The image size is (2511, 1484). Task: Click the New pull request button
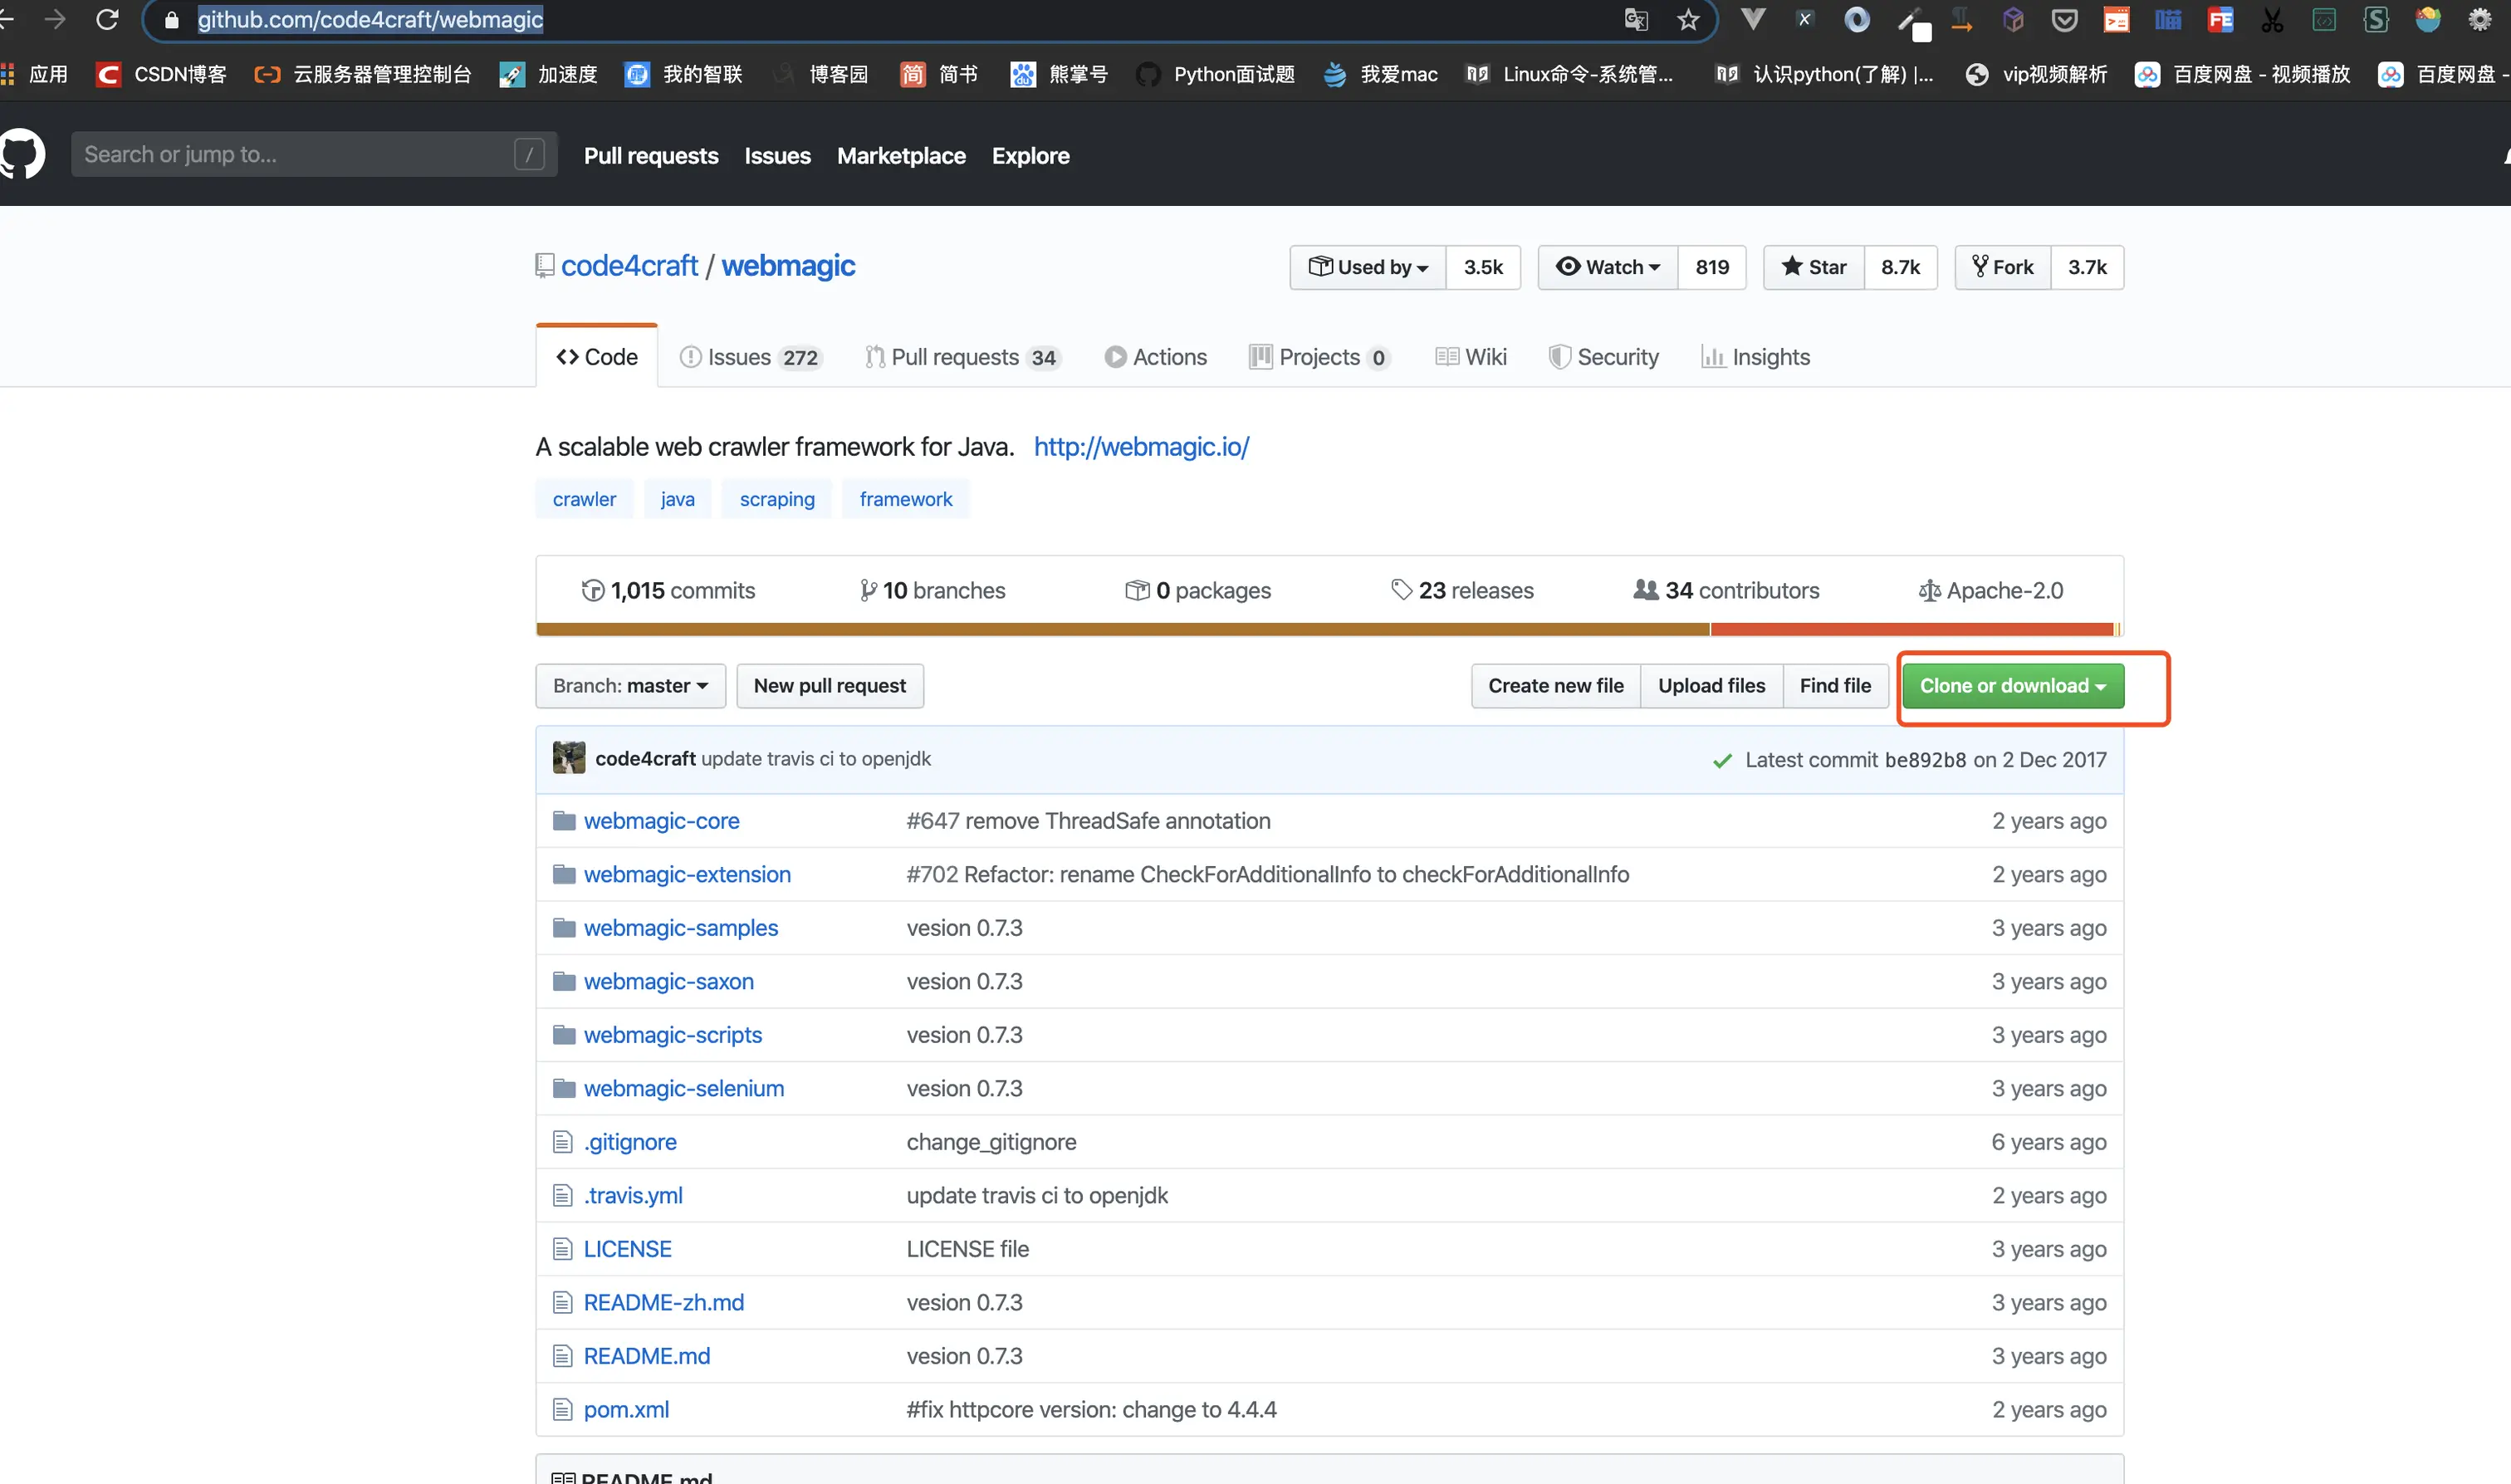[829, 686]
